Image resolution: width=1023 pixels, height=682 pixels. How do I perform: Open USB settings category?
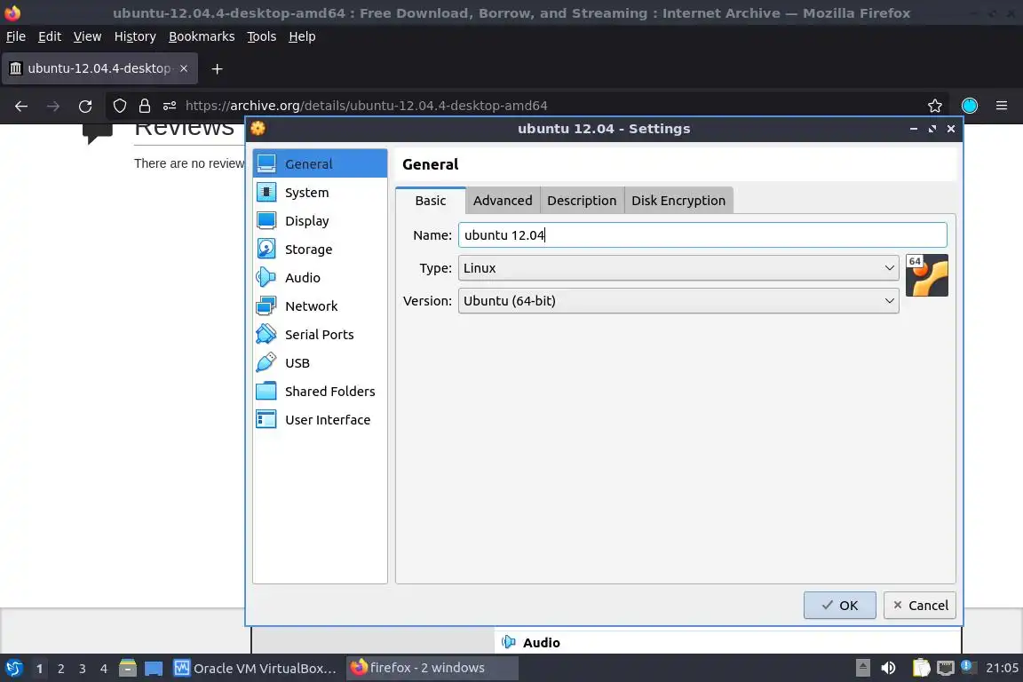point(320,363)
